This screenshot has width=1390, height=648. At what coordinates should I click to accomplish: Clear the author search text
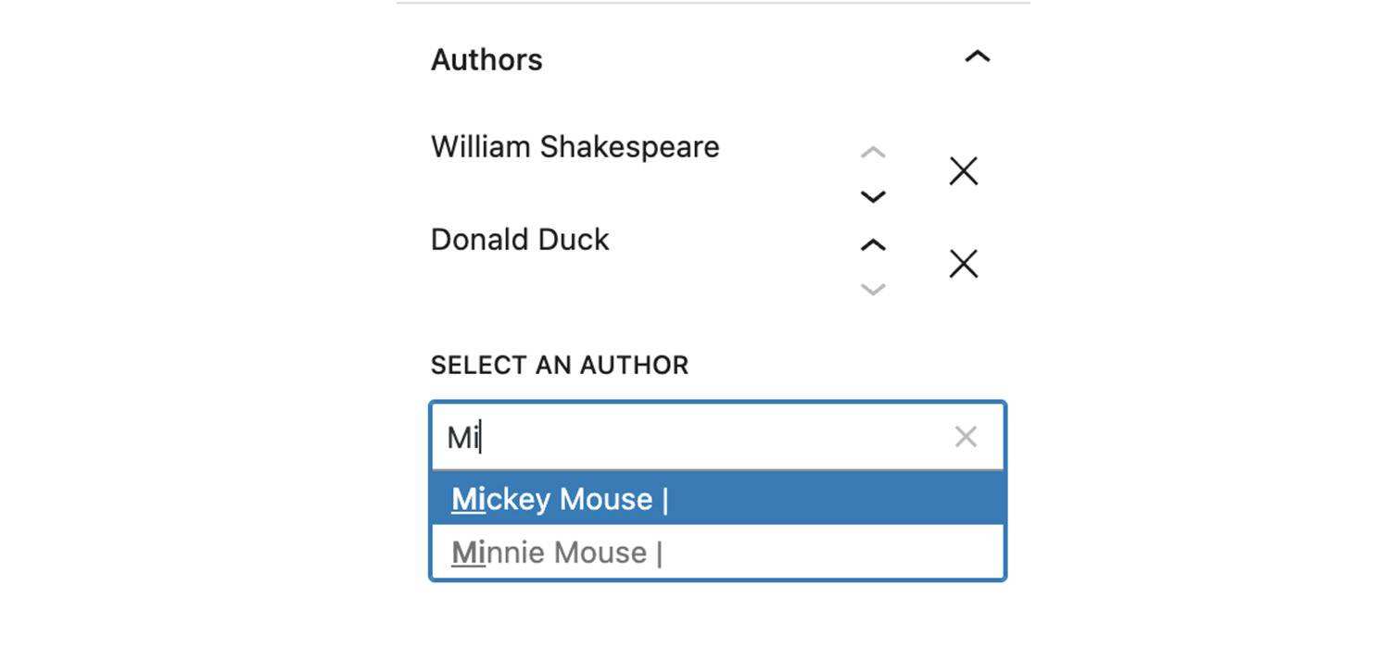[966, 437]
